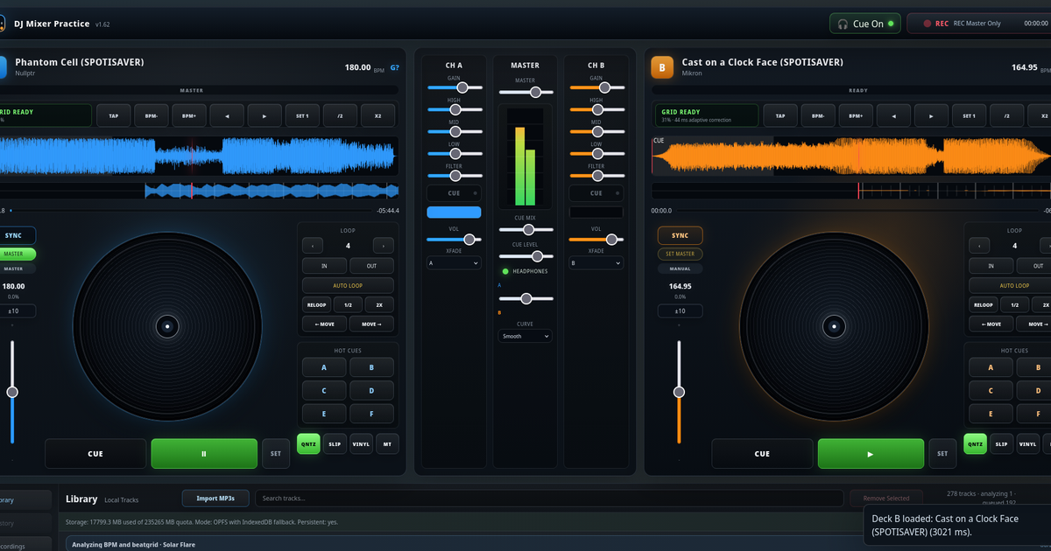Set Deck A loop IN point

point(324,266)
